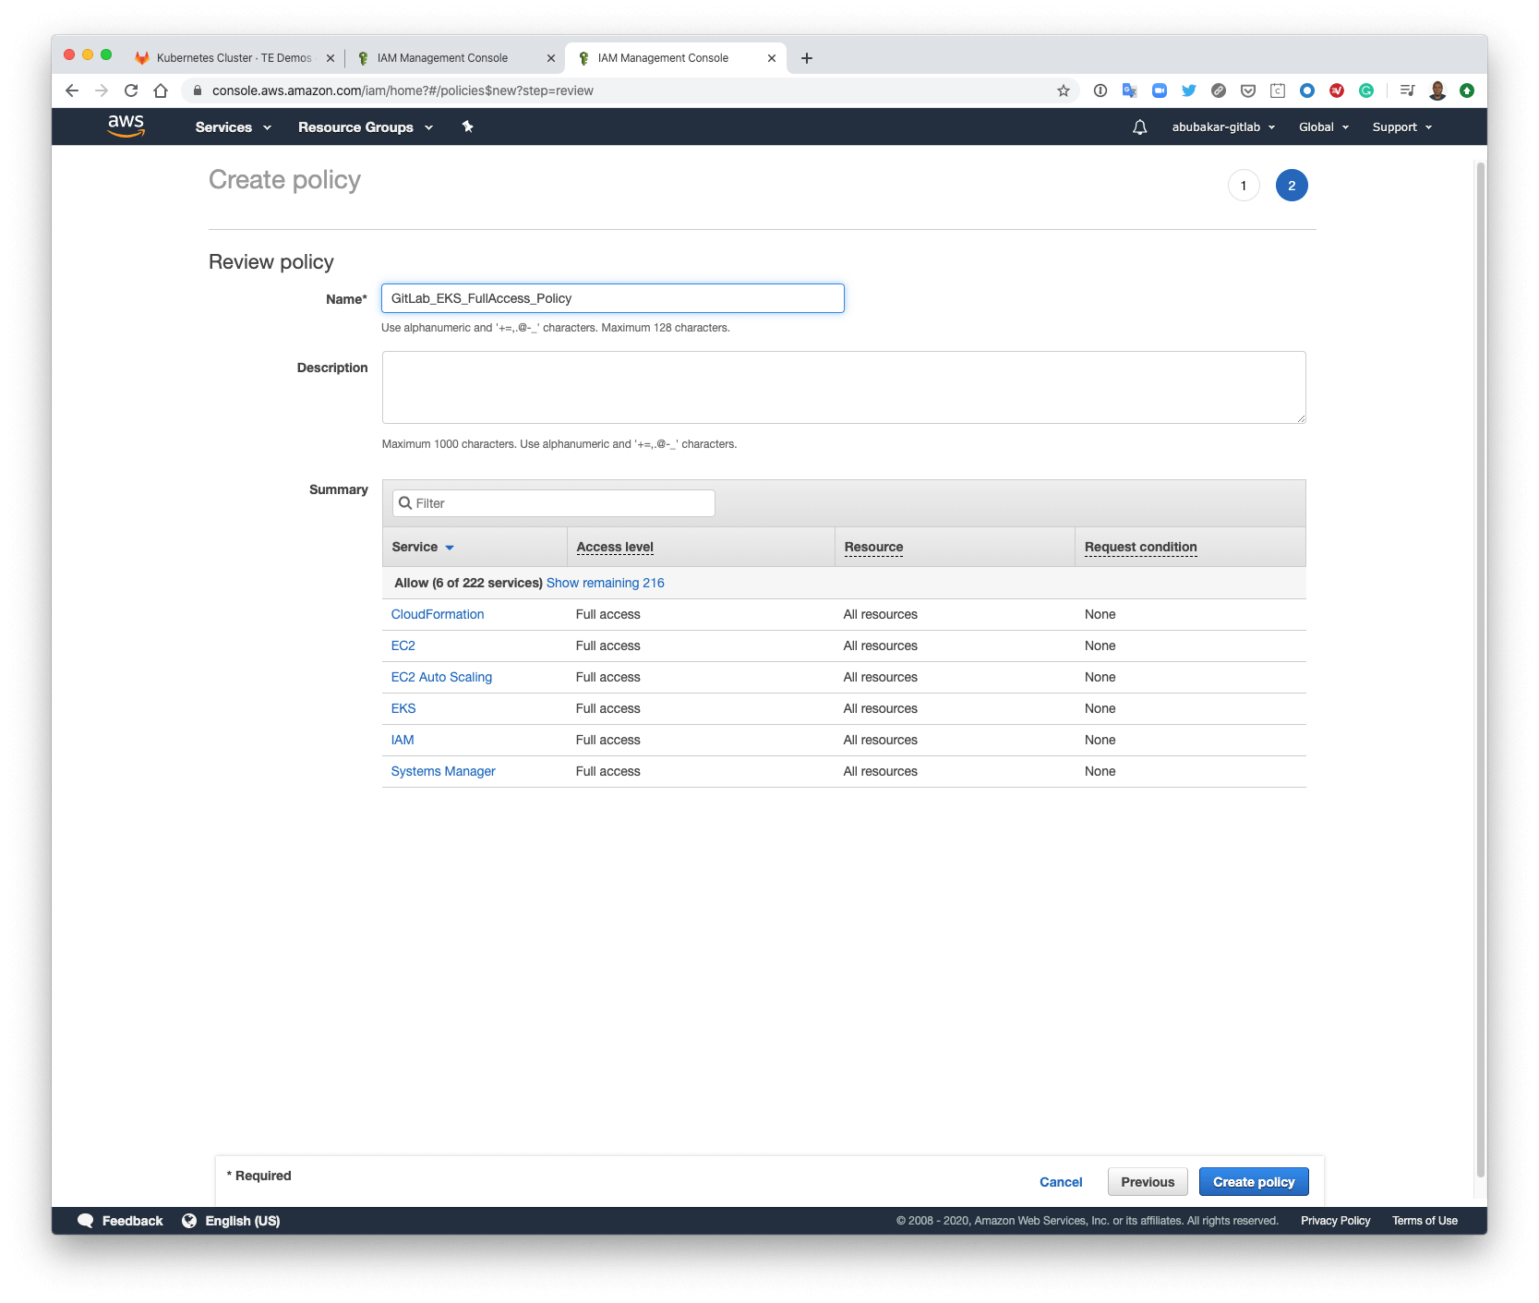Click Show remaining 216 services link
The image size is (1539, 1303).
click(605, 583)
